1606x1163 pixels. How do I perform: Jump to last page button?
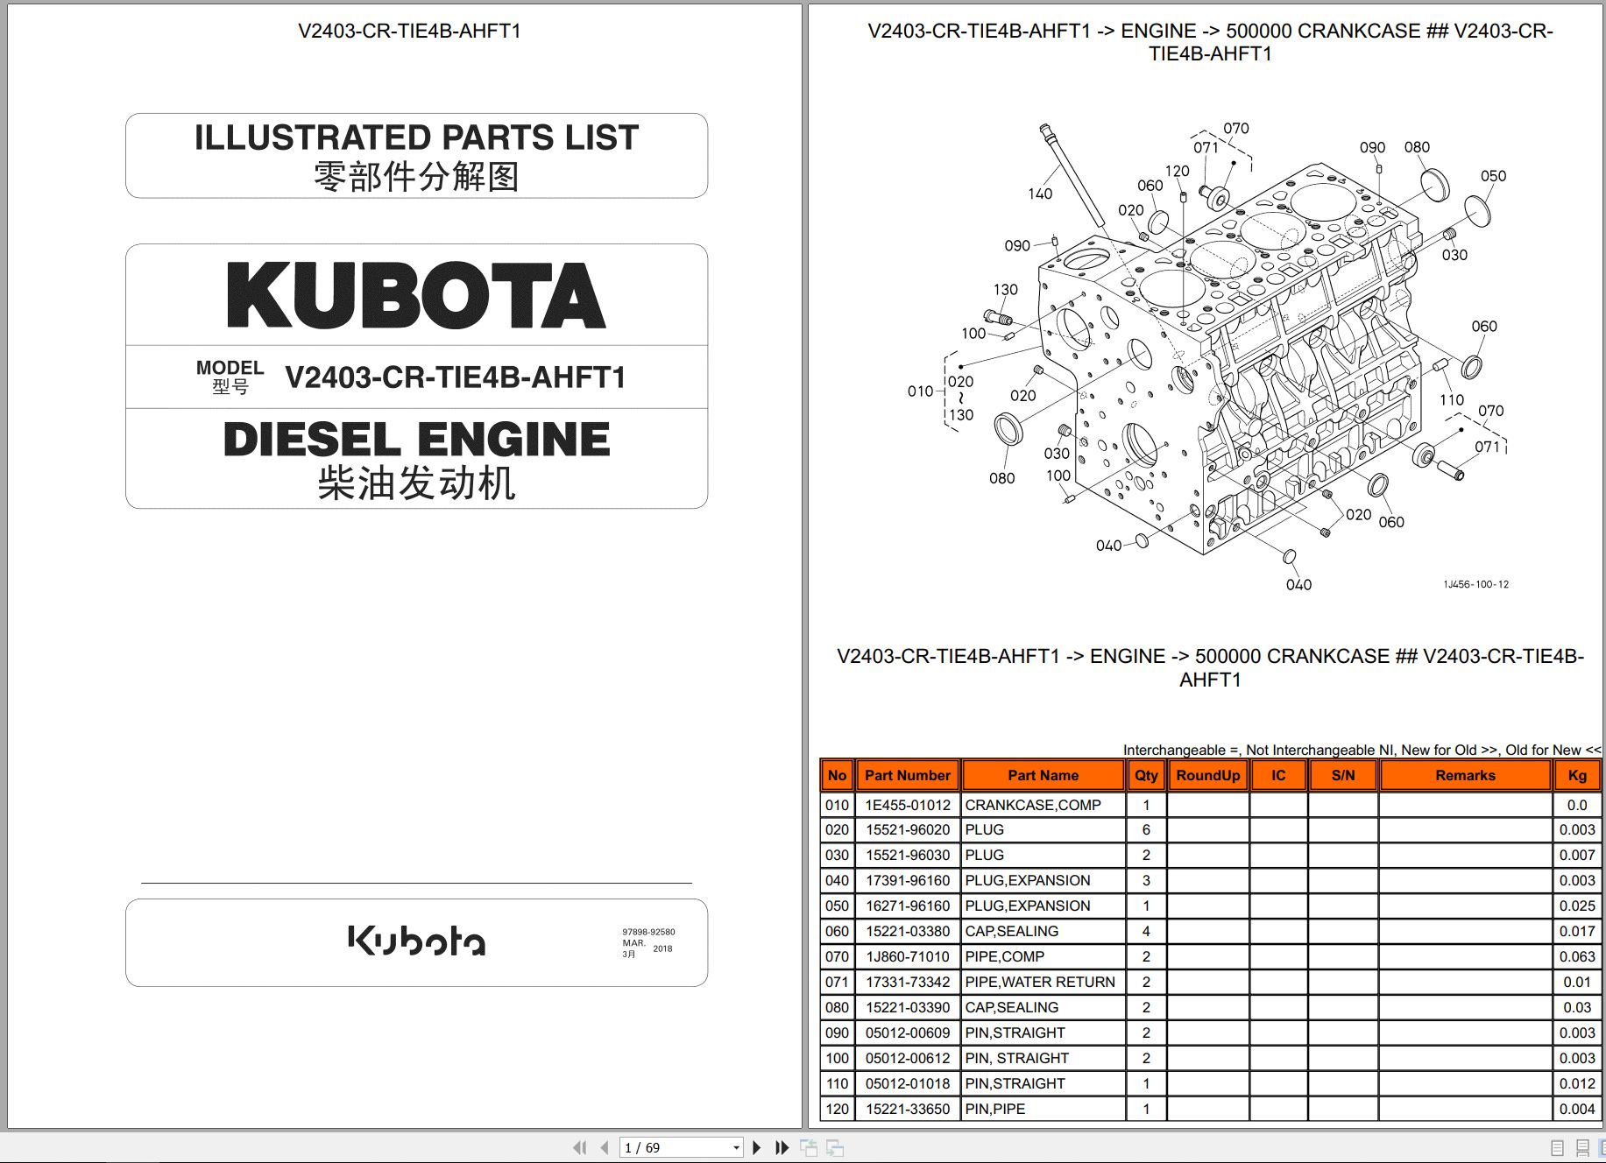[x=782, y=1147]
